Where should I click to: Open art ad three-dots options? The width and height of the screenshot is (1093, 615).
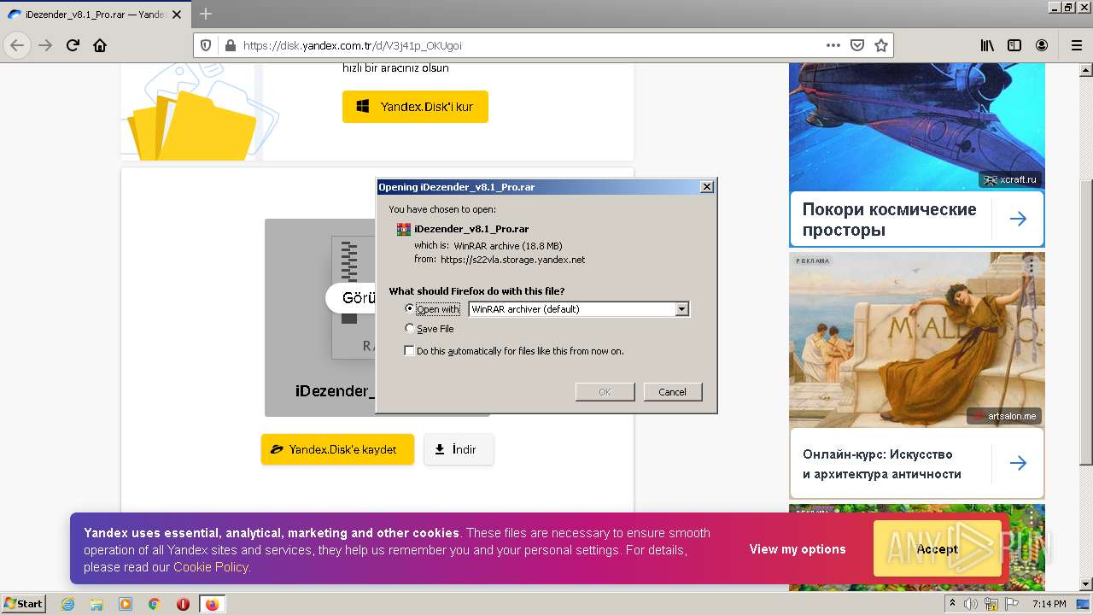(1031, 266)
